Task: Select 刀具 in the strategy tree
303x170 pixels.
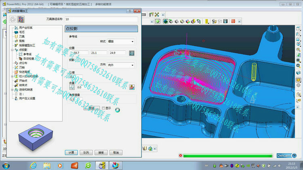Action: pyautogui.click(x=22, y=37)
